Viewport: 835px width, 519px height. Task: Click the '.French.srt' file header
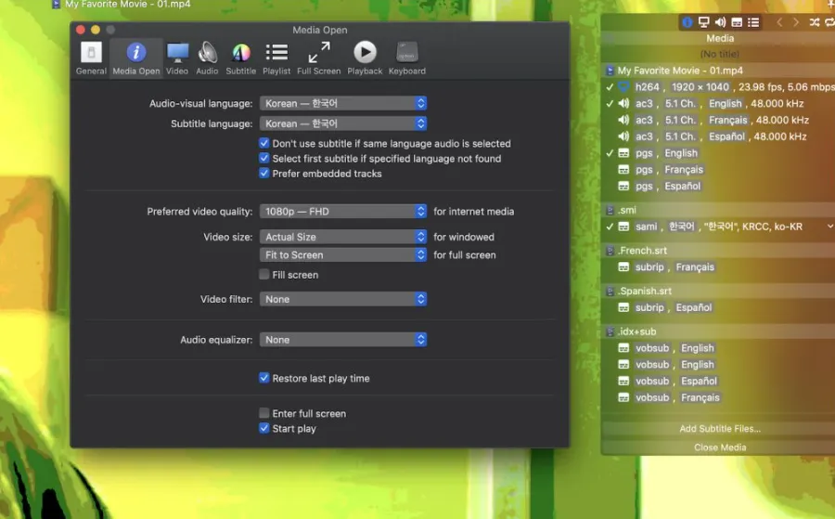point(719,251)
